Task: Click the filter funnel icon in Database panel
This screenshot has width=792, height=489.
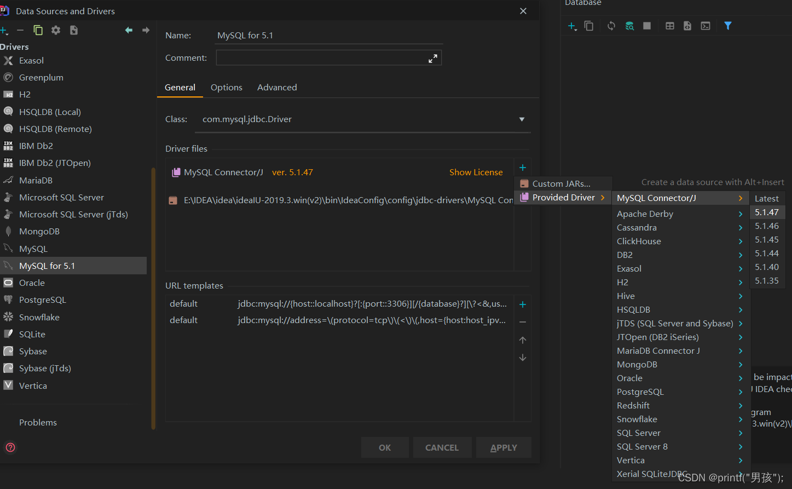Action: pyautogui.click(x=728, y=26)
